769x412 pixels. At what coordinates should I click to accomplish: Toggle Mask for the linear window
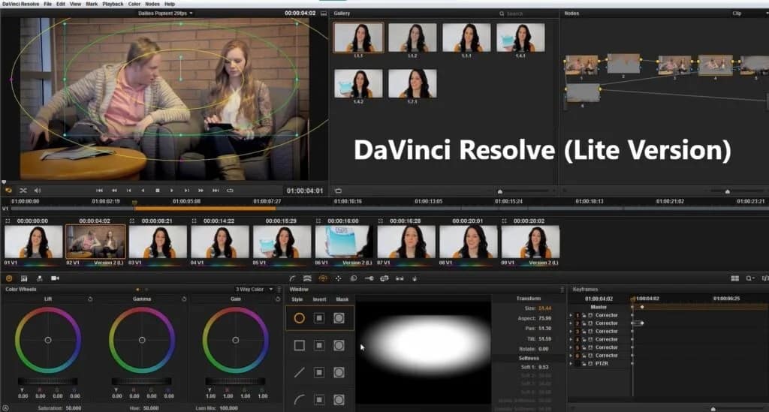click(339, 345)
